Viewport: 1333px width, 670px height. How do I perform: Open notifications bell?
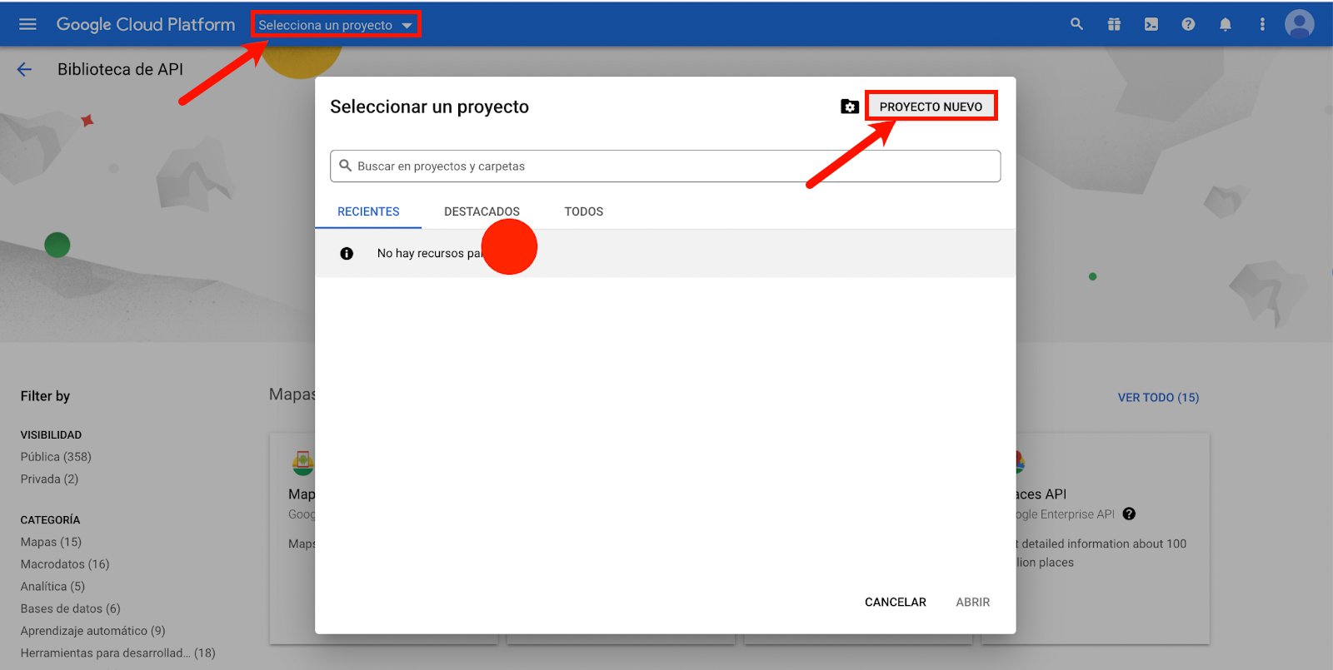(1225, 24)
